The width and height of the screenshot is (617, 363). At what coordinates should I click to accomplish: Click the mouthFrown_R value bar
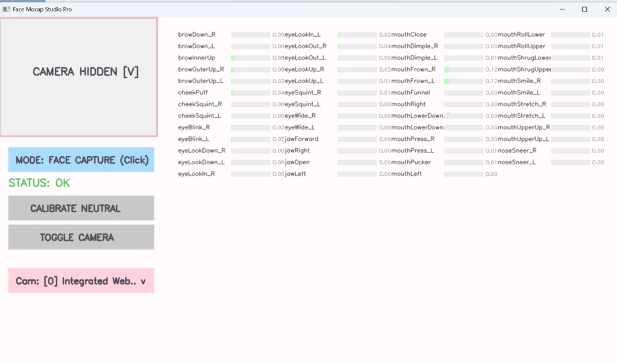(464, 70)
